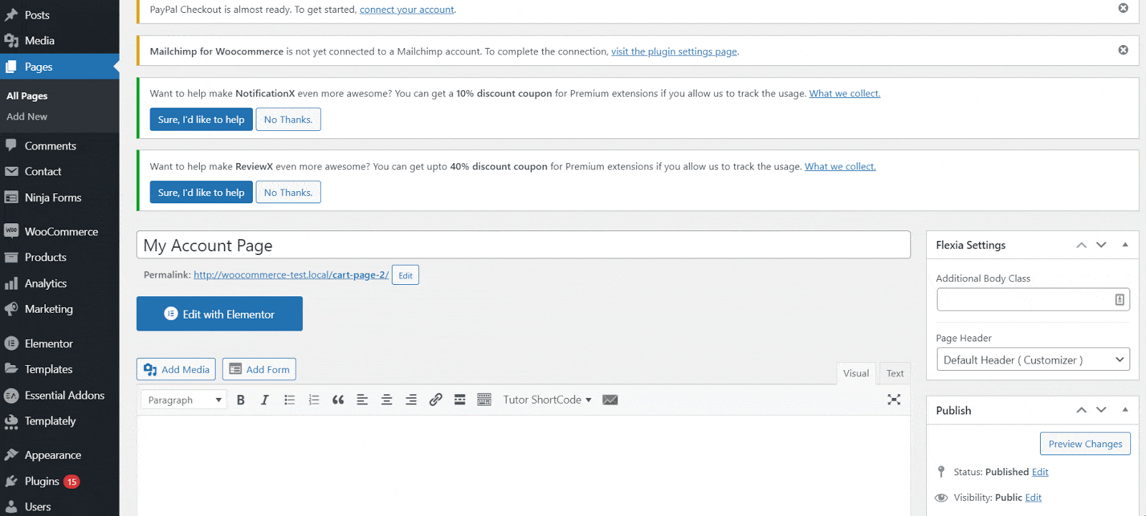Click Preview Changes button
Screen dimensions: 1146x516
(1085, 444)
